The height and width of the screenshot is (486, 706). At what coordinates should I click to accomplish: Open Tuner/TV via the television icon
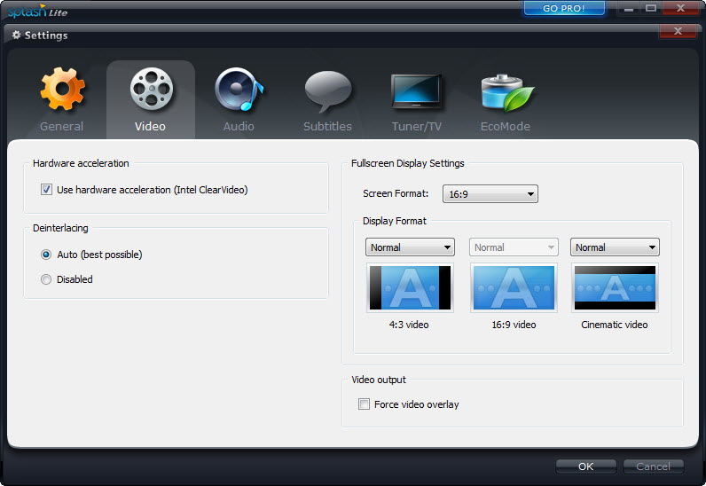tap(416, 91)
